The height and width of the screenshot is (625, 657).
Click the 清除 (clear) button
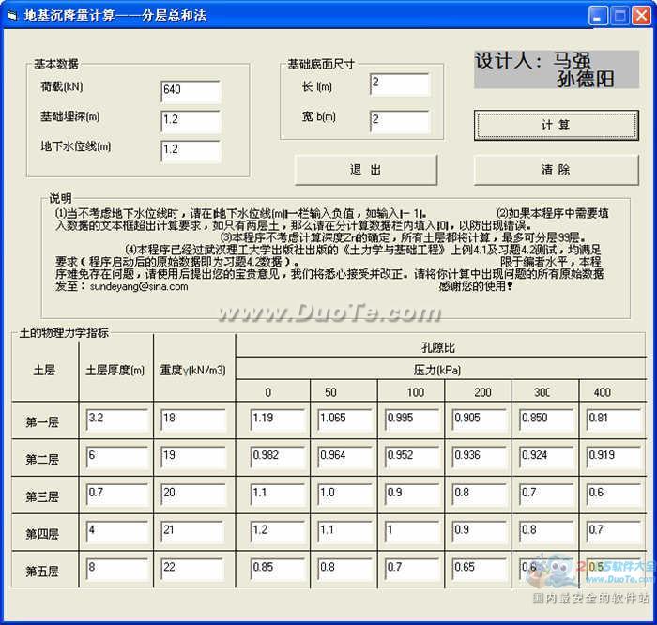coord(556,170)
